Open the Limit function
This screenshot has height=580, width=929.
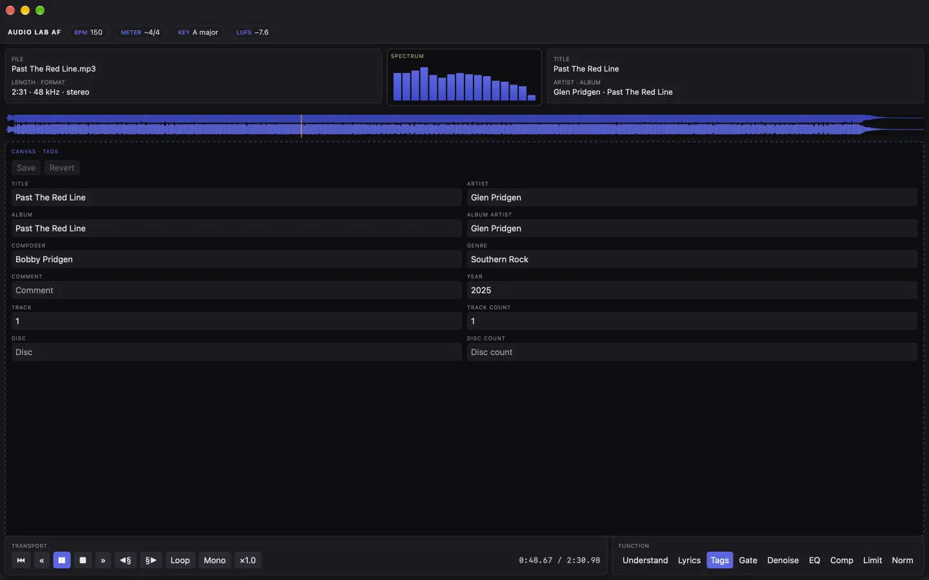pos(873,561)
